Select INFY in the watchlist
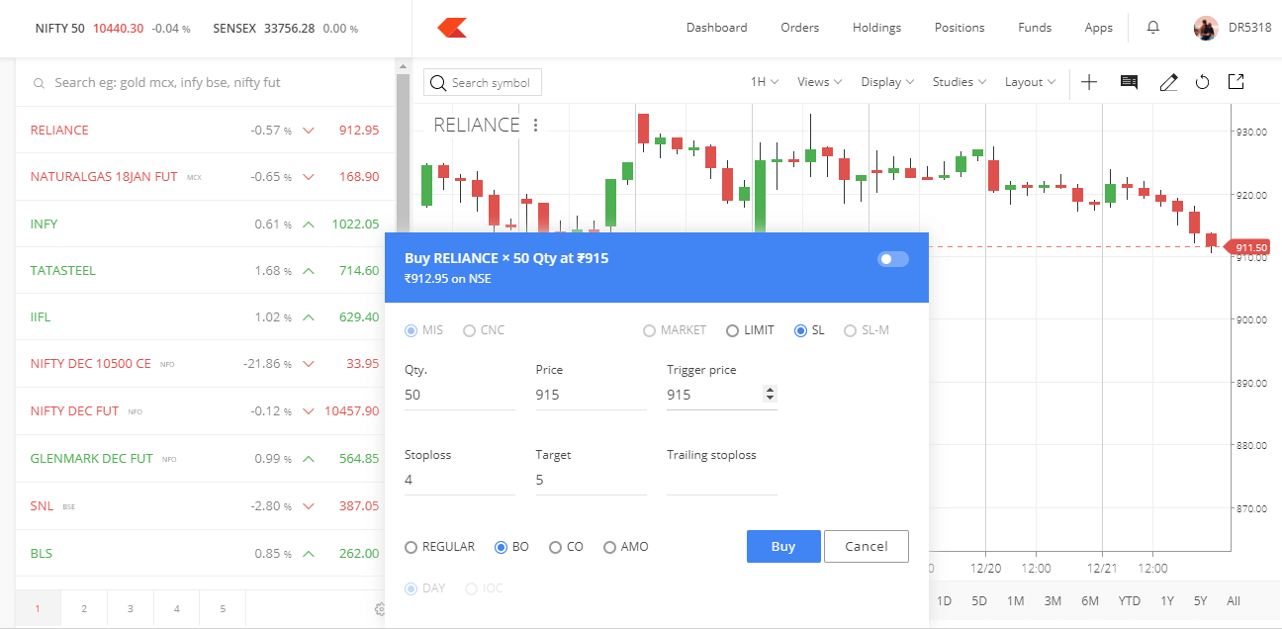Screen dimensions: 1282x629 [x=205, y=225]
